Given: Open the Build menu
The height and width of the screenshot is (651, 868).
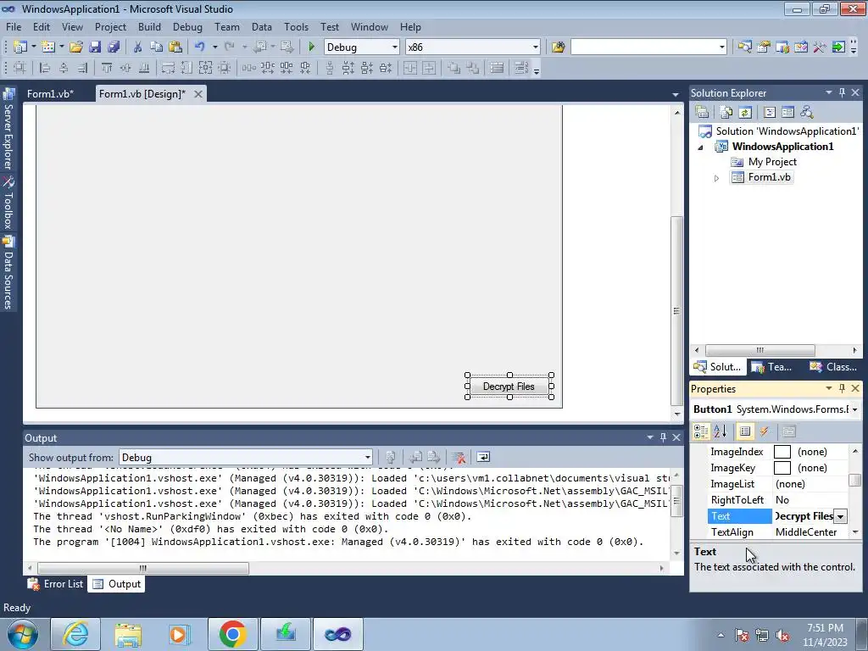Looking at the screenshot, I should (x=149, y=26).
